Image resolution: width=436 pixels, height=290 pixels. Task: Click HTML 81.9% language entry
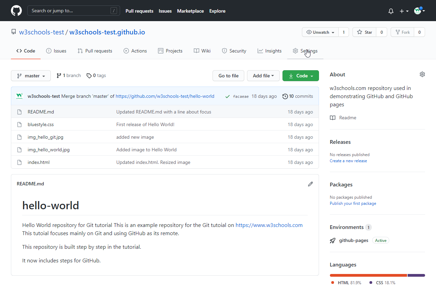346,283
